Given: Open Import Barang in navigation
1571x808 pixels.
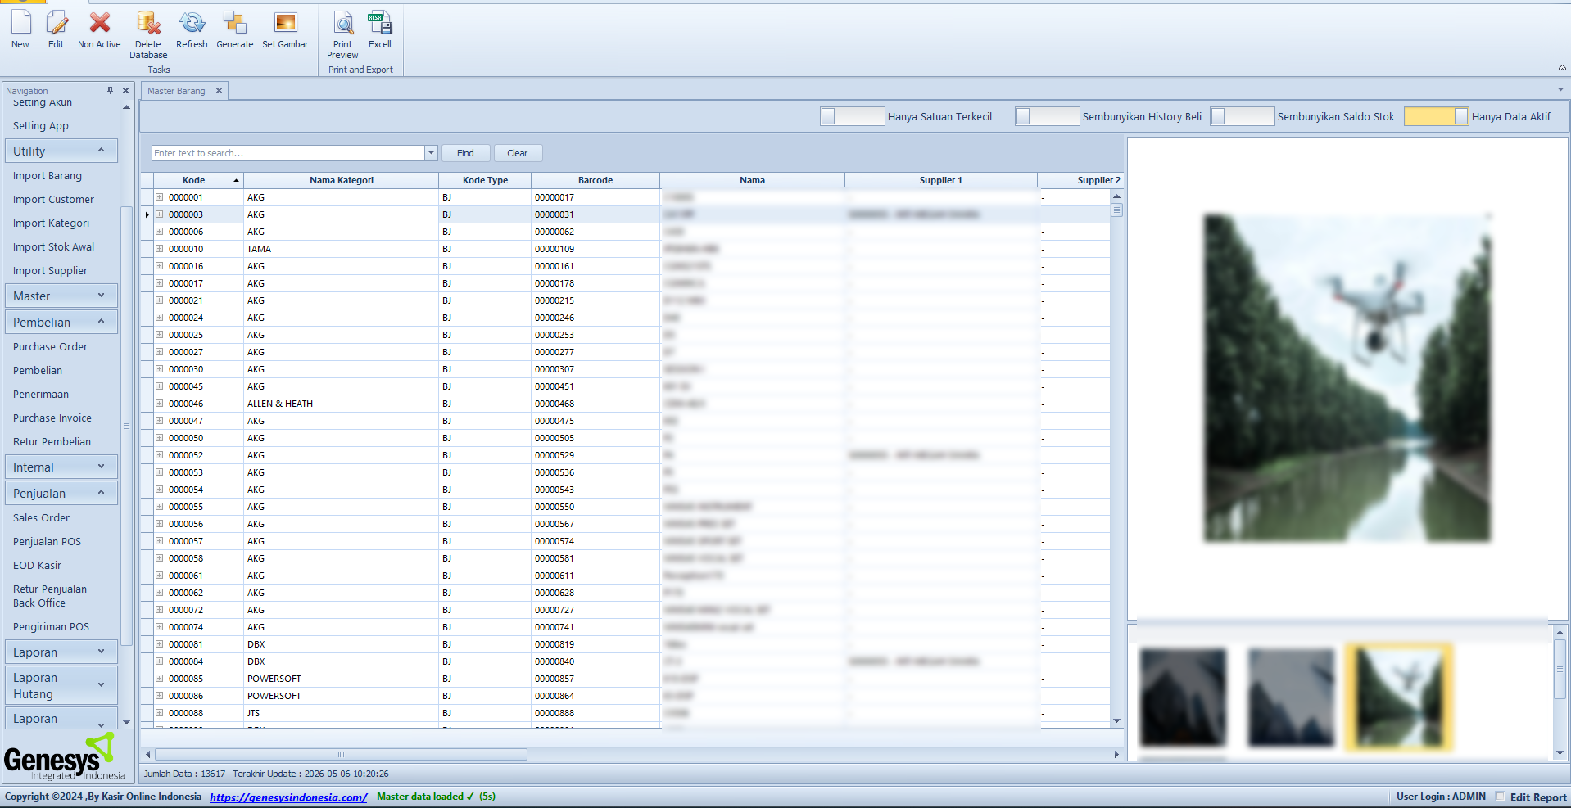Looking at the screenshot, I should (48, 176).
